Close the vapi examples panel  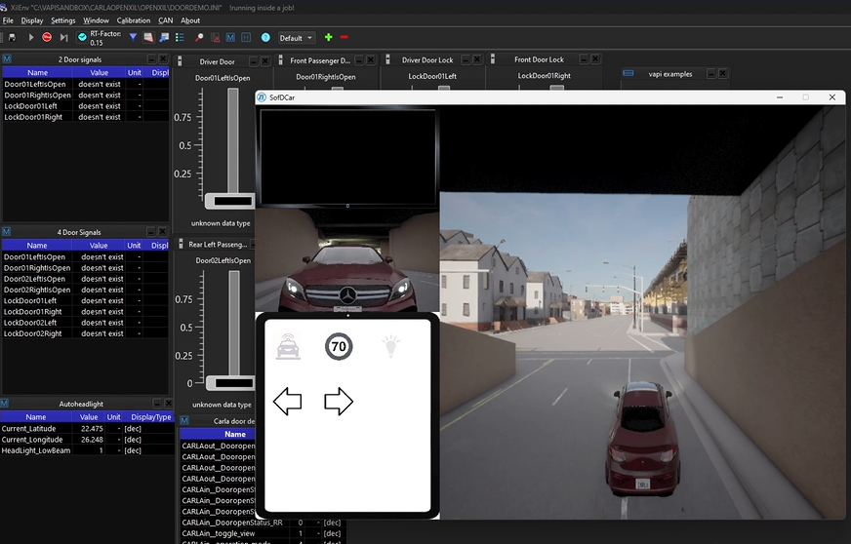723,73
